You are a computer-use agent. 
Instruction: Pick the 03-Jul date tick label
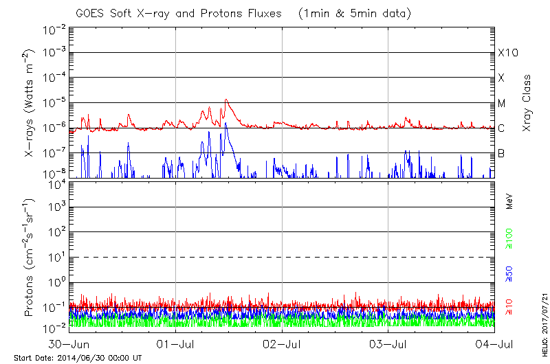point(388,343)
